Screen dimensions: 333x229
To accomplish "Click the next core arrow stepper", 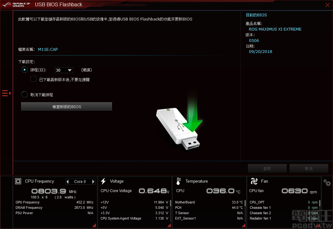I will (93, 181).
